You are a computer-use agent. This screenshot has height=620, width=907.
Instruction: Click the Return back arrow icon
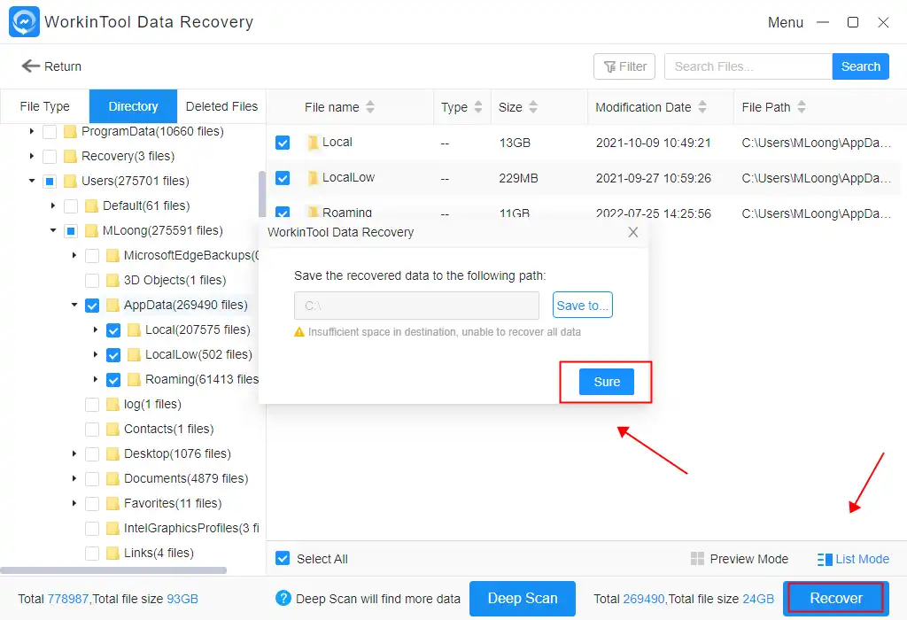[31, 66]
